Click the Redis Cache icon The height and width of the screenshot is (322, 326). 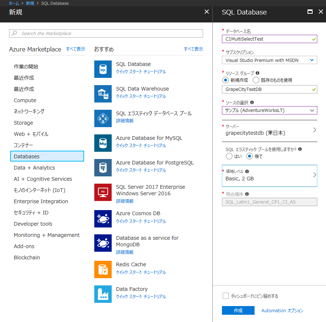103,269
